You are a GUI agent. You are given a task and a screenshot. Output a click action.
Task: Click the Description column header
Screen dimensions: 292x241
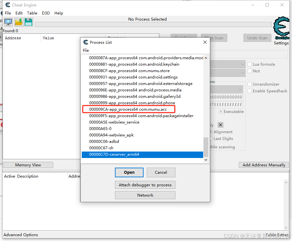point(42,176)
